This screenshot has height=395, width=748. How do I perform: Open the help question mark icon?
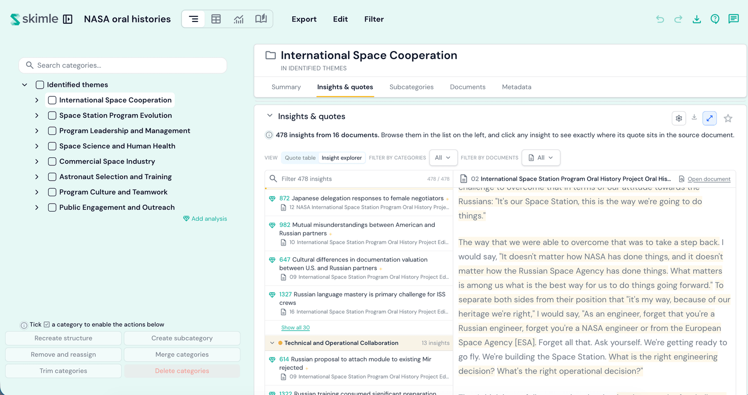715,19
